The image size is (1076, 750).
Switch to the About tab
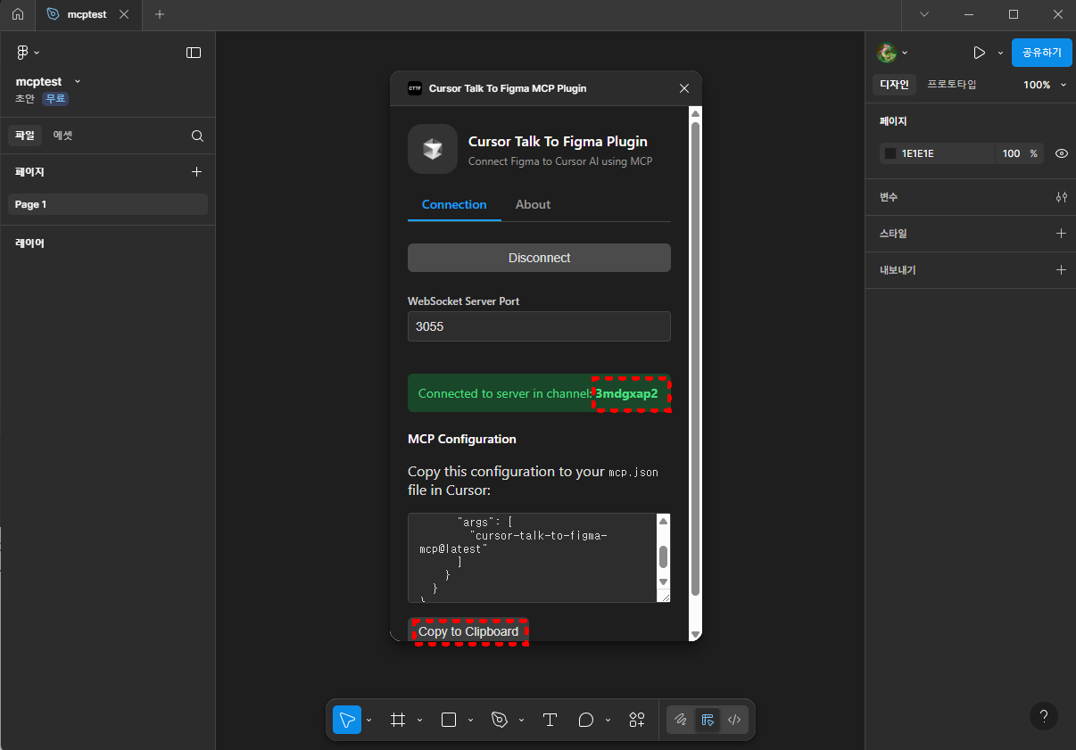(x=533, y=204)
